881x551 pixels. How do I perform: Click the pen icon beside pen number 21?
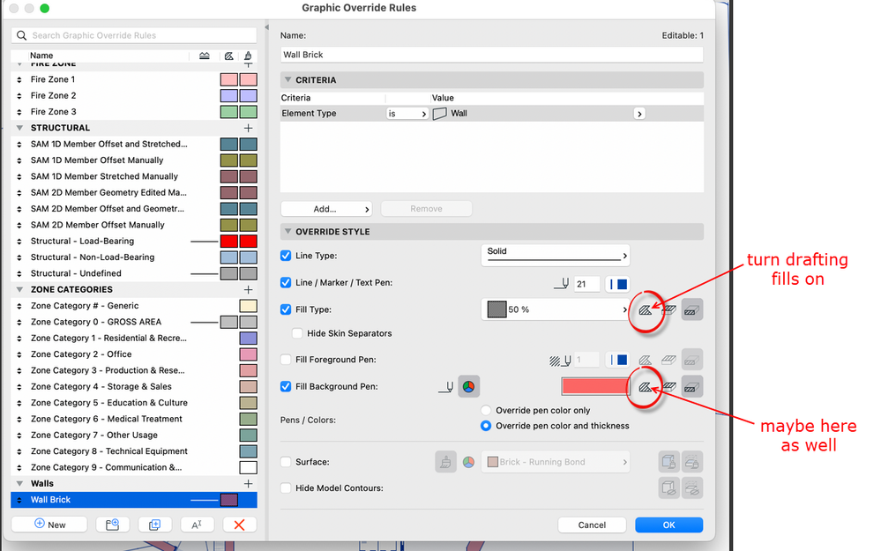pyautogui.click(x=561, y=284)
